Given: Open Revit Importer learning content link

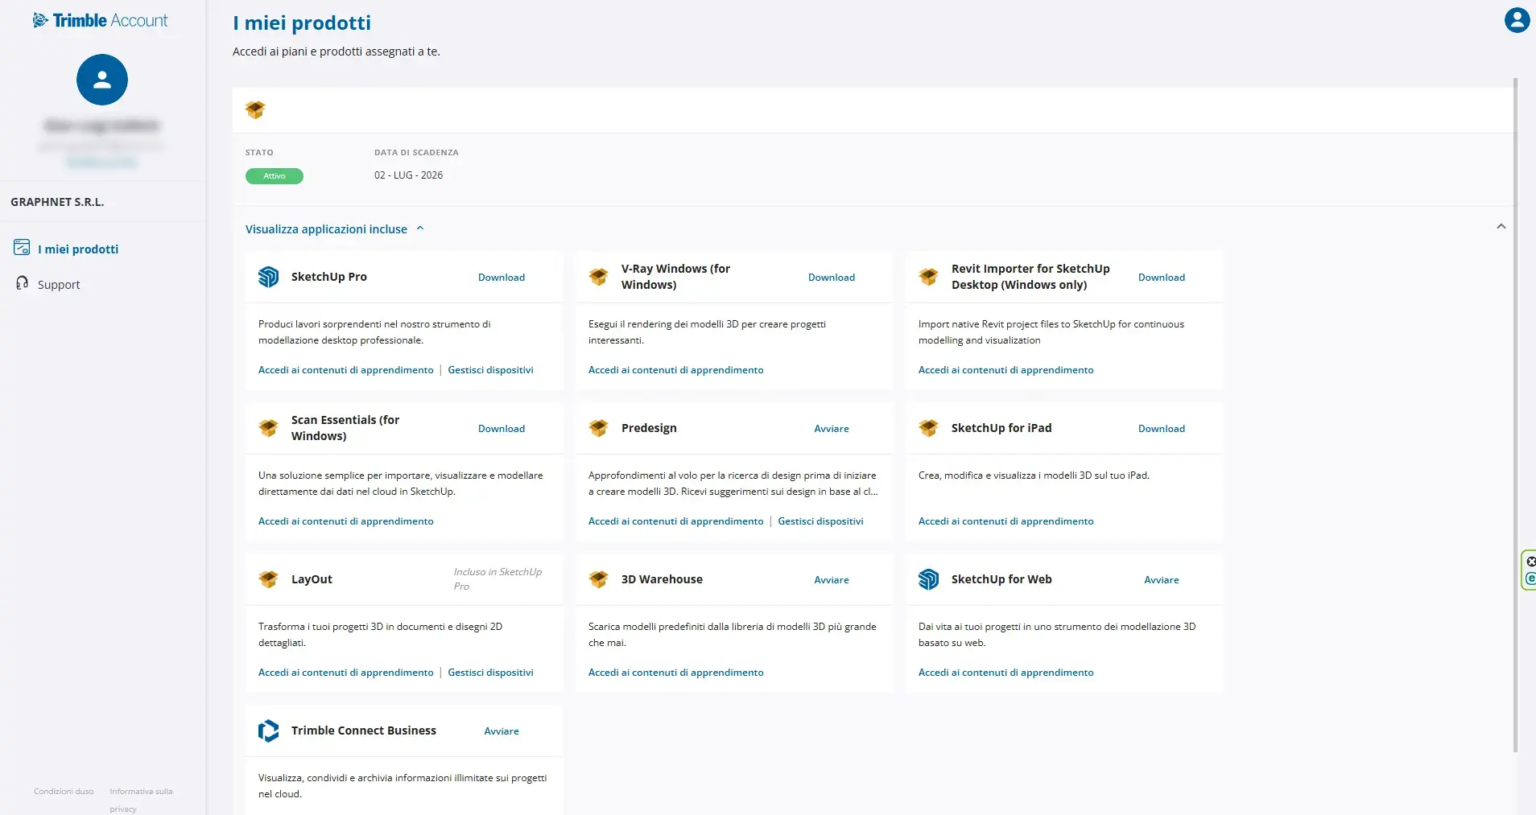Looking at the screenshot, I should (x=1006, y=370).
